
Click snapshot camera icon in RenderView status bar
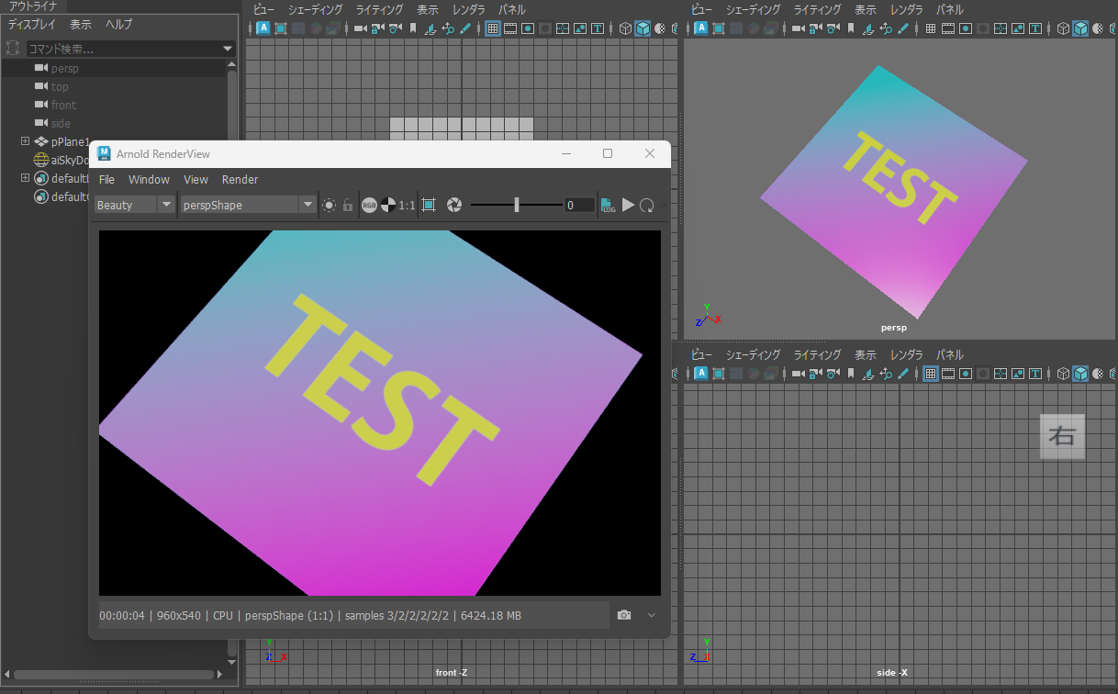[625, 614]
